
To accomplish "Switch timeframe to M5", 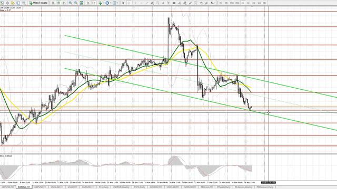I will [x=226, y=3].
